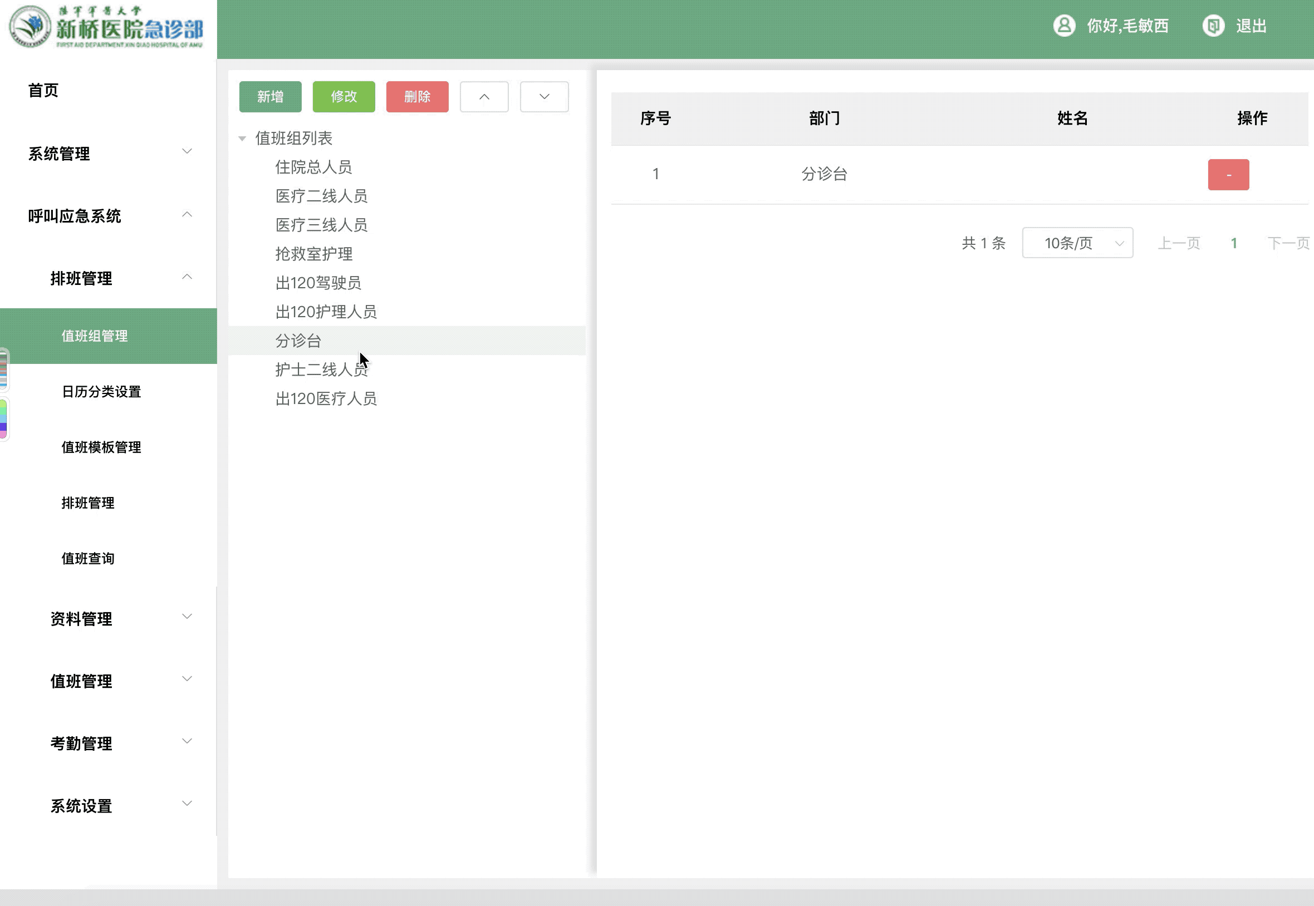Viewport: 1314px width, 906px height.
Task: Click the Xinqiao Hospital logo
Action: tap(105, 27)
